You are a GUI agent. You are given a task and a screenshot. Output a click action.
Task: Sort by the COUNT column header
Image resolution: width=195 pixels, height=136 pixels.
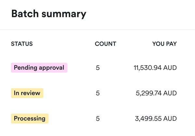pos(105,44)
